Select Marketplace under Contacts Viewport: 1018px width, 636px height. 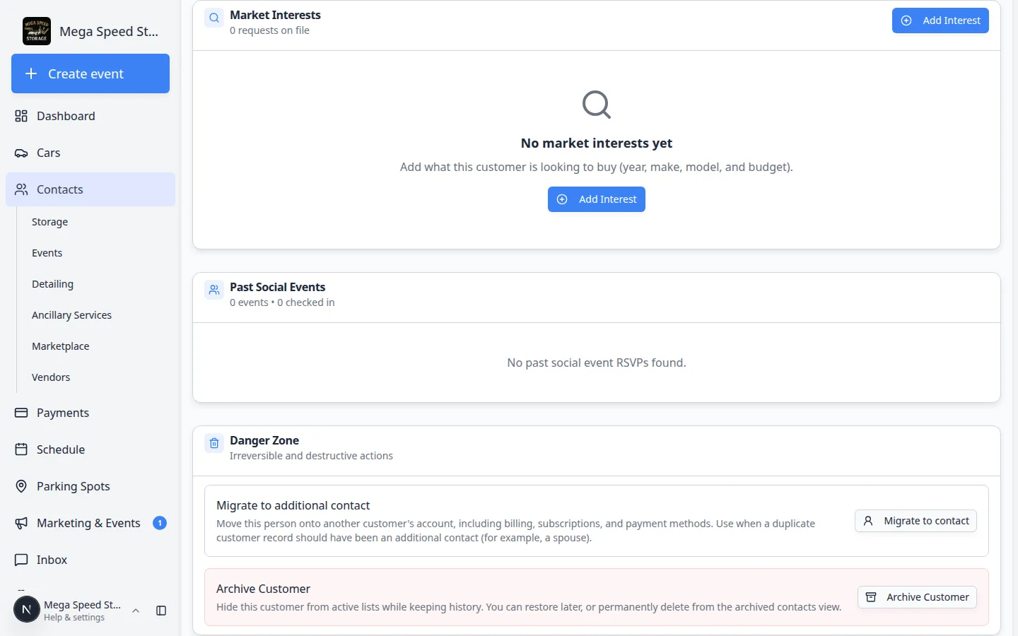(x=60, y=346)
